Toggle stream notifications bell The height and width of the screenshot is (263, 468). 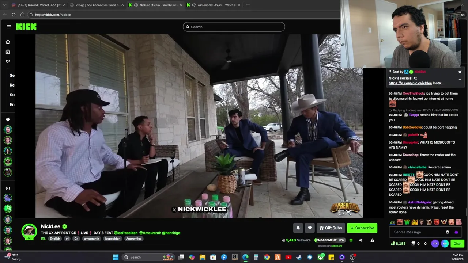click(298, 228)
